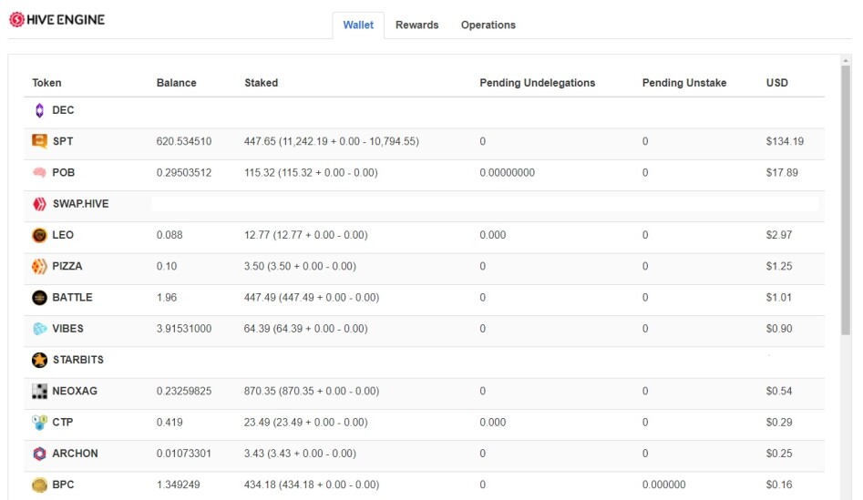Click BATTLE USD value $1.01
This screenshot has height=500, width=863.
(x=779, y=298)
